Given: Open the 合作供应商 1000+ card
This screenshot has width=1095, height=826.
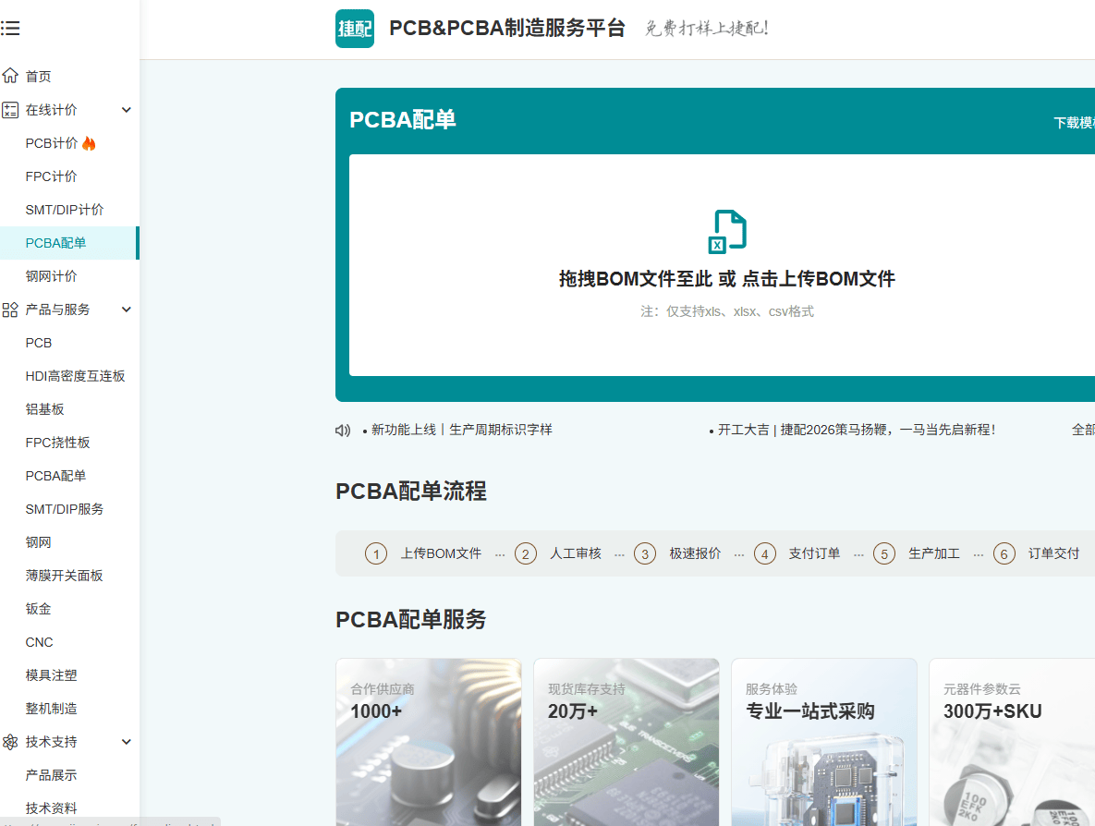Looking at the screenshot, I should 428,741.
